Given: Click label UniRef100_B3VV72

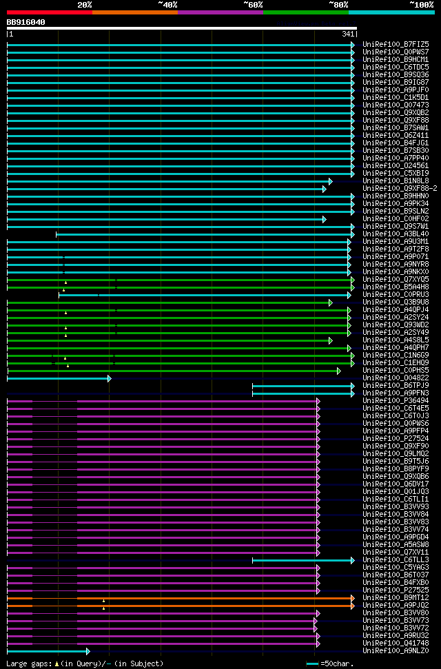Looking at the screenshot, I should tap(396, 628).
